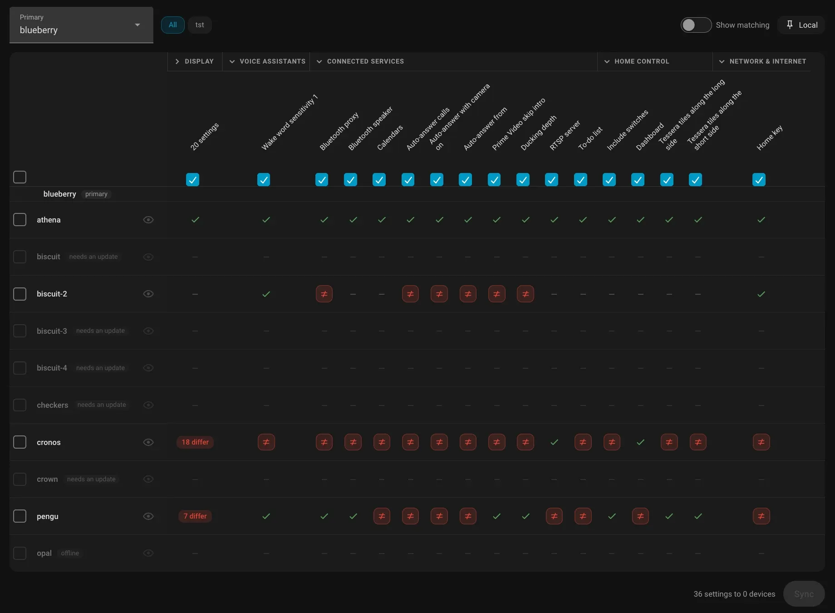Screen dimensions: 835x613
Task: Click differ icon for cronos To-do list
Action: (x=583, y=442)
